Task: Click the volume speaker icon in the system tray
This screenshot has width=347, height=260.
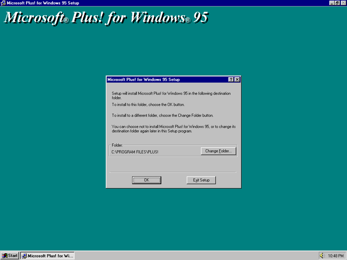Action: (x=322, y=255)
